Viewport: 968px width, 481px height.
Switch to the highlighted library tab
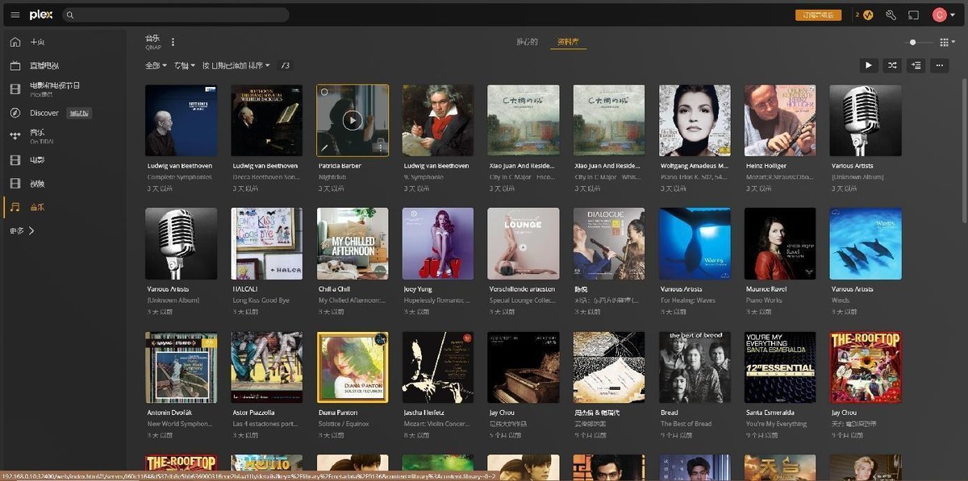568,42
